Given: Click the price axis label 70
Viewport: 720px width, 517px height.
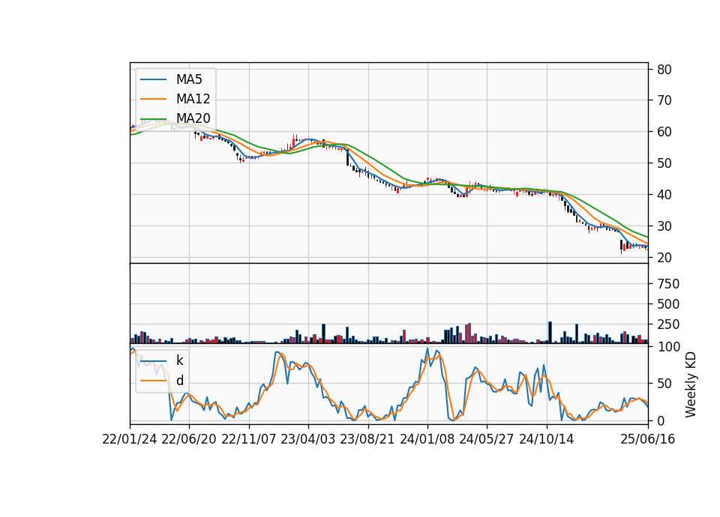Looking at the screenshot, I should click(664, 100).
